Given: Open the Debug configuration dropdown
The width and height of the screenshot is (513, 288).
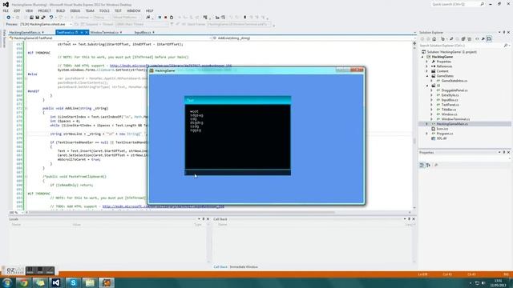Looking at the screenshot, I should (102, 18).
